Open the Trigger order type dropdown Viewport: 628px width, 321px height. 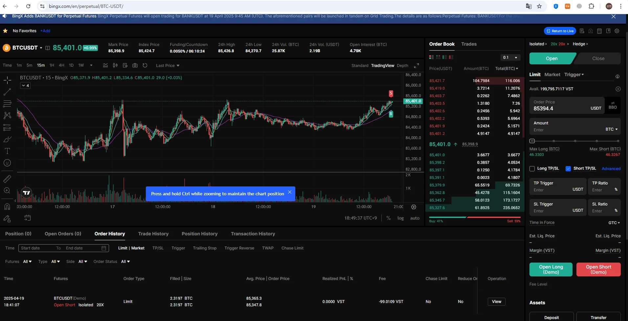(x=574, y=75)
